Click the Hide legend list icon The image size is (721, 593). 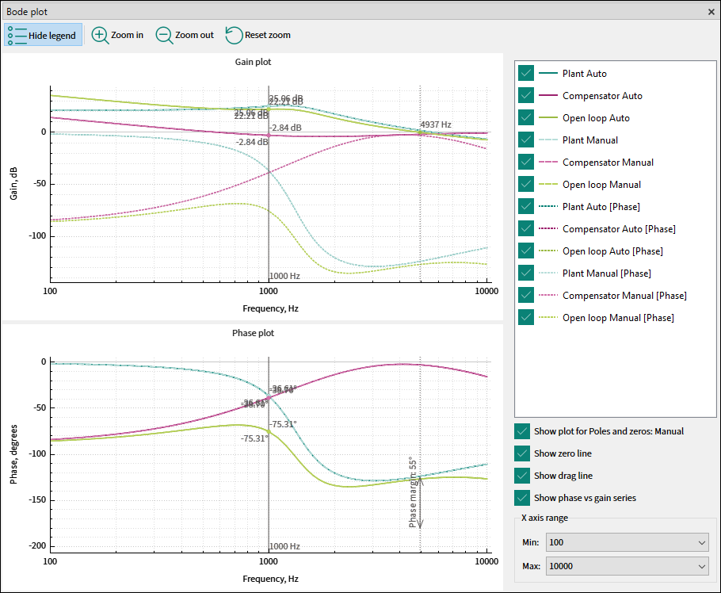coord(17,35)
